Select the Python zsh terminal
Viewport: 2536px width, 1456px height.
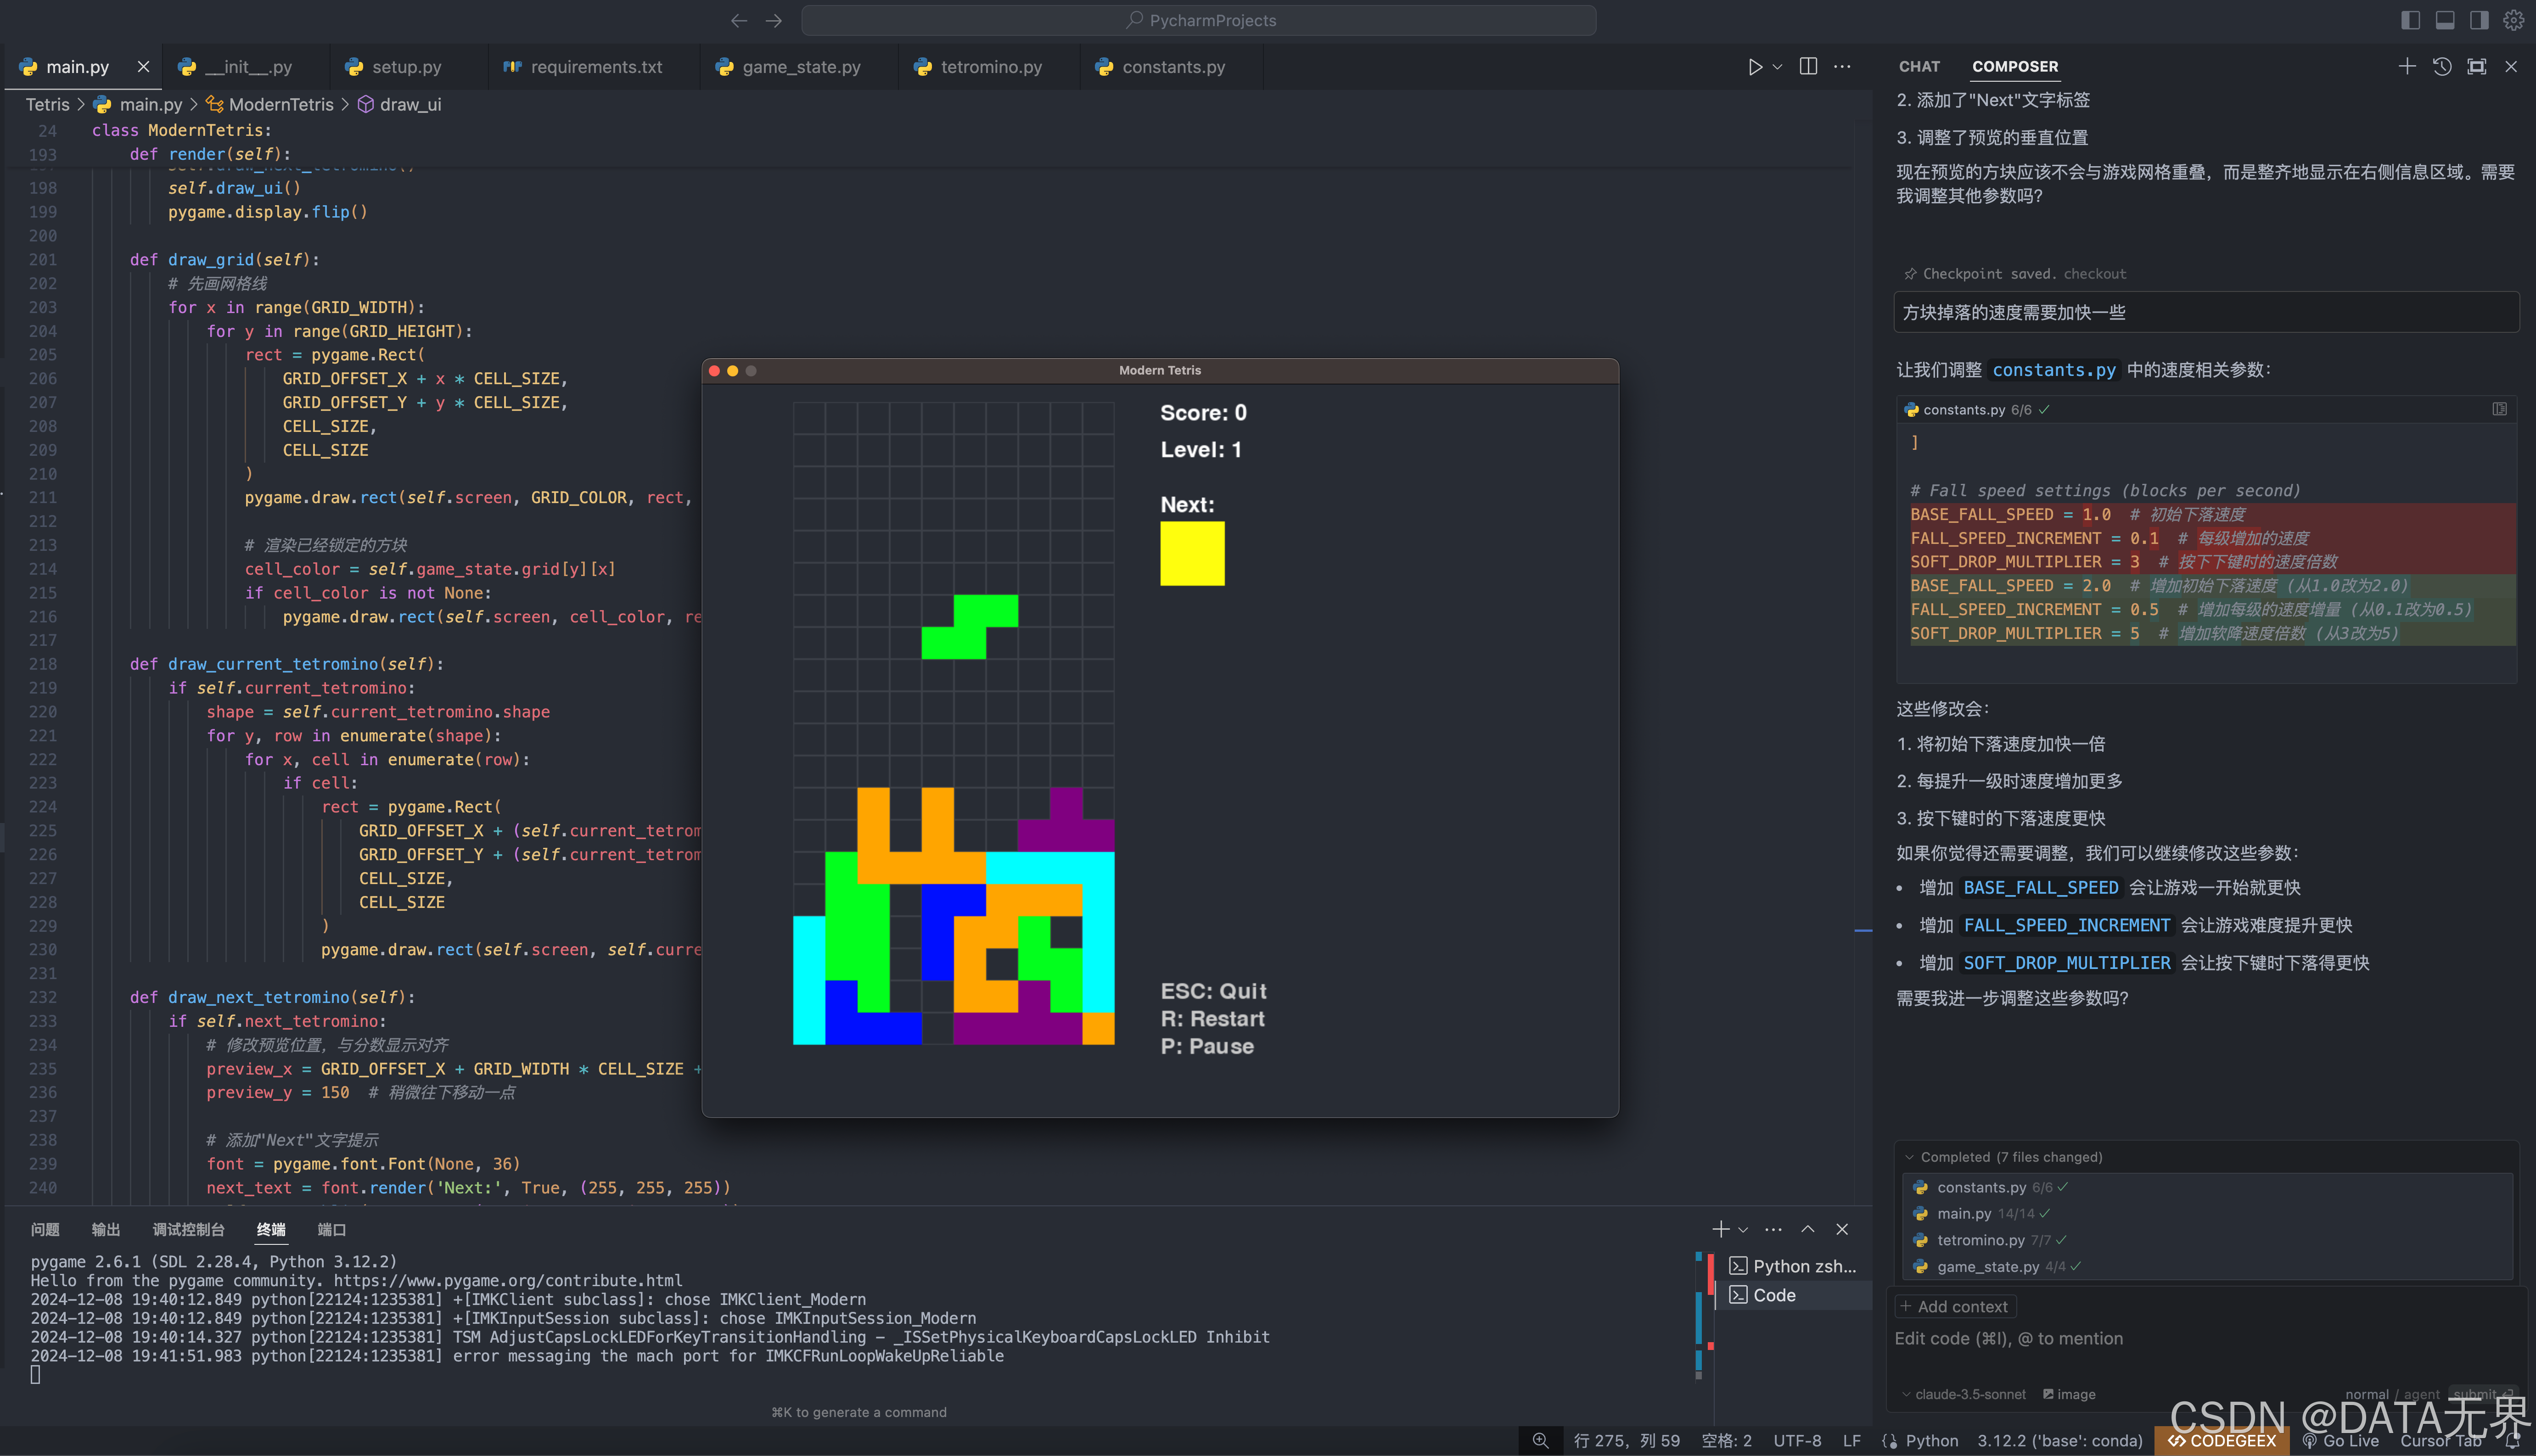(x=1793, y=1266)
